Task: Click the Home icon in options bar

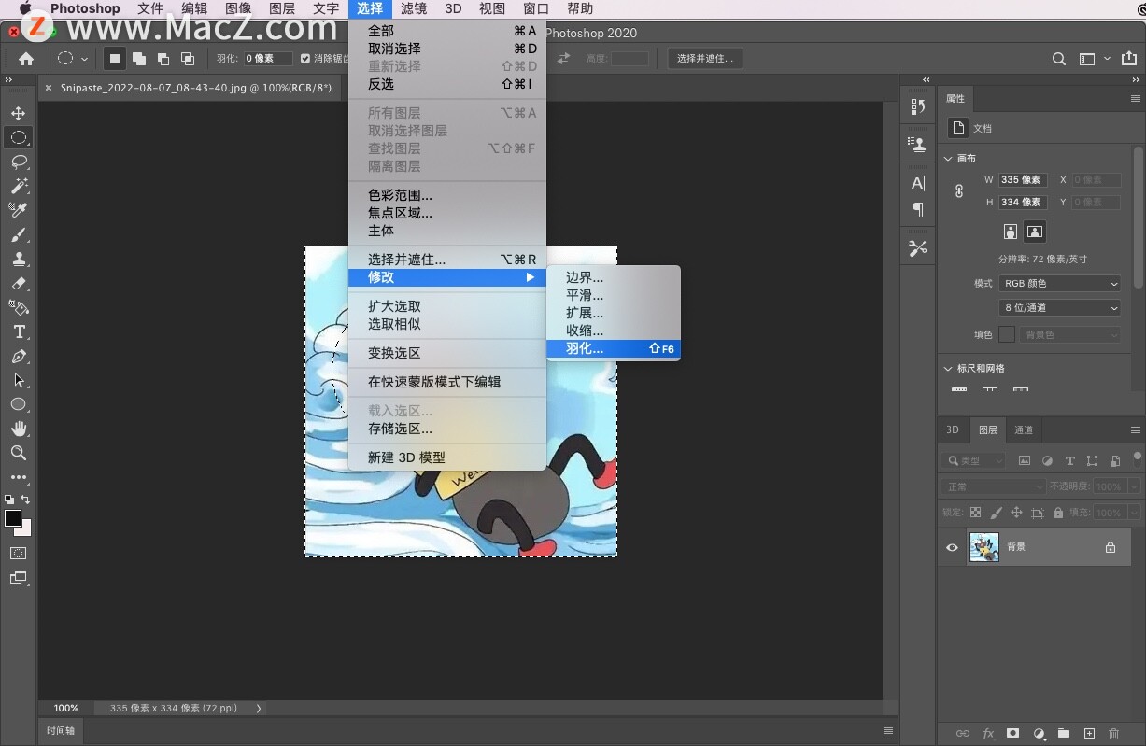Action: pos(26,59)
